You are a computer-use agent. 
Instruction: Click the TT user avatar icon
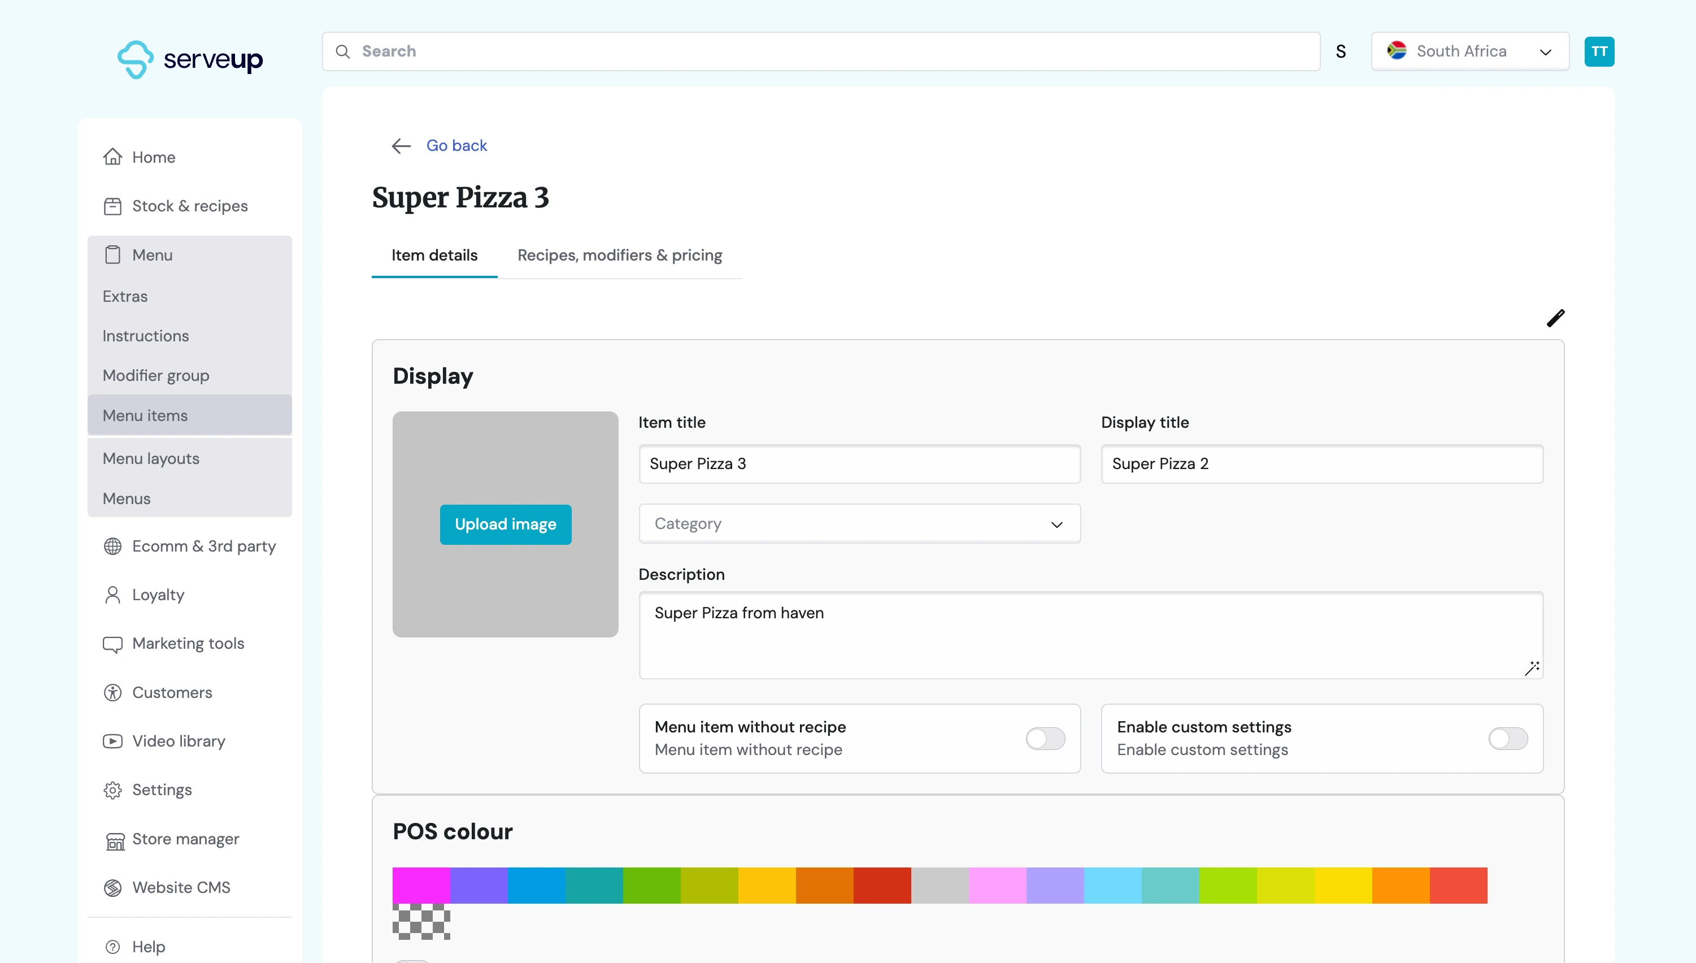tap(1599, 51)
